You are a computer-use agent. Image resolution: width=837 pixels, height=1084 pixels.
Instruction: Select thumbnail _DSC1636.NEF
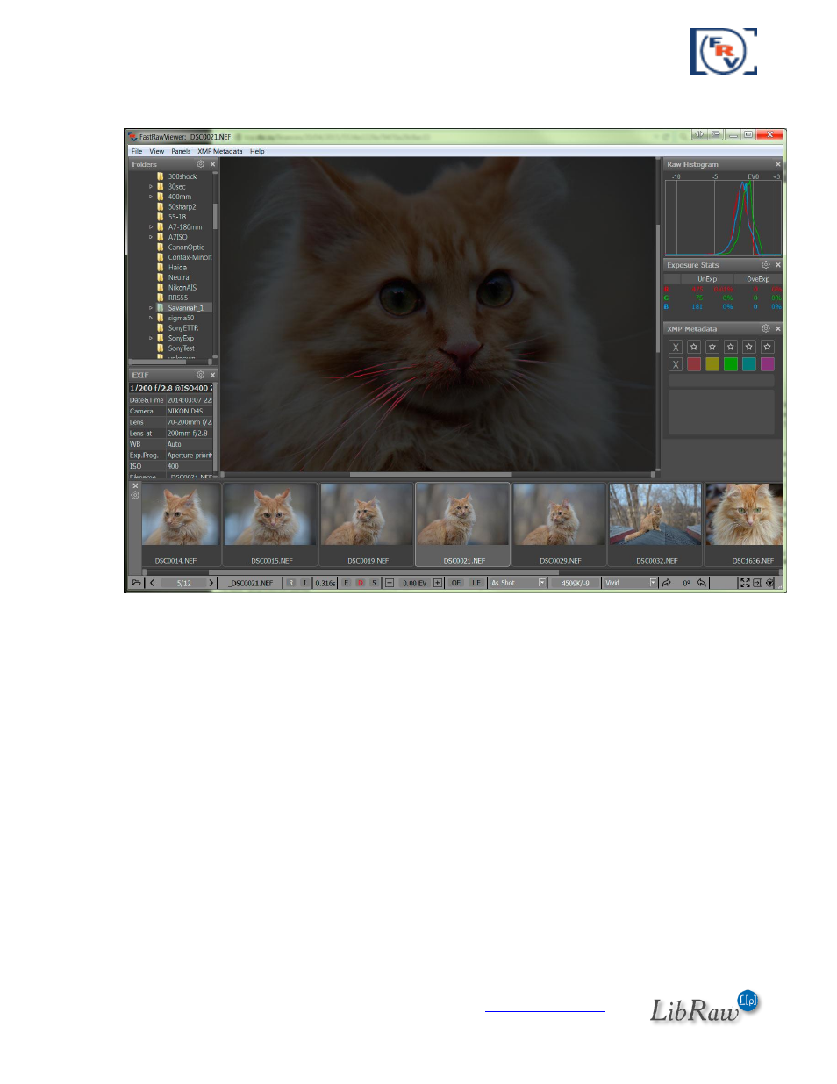point(745,524)
